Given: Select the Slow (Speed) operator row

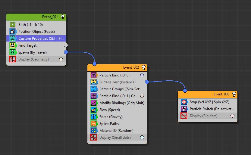Looking at the screenshot, I should click(x=117, y=110).
